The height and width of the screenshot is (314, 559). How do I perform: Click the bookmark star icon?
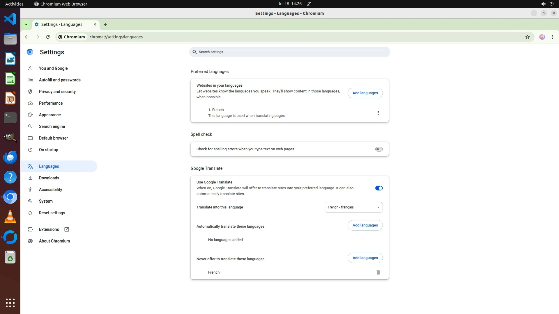pos(527,37)
